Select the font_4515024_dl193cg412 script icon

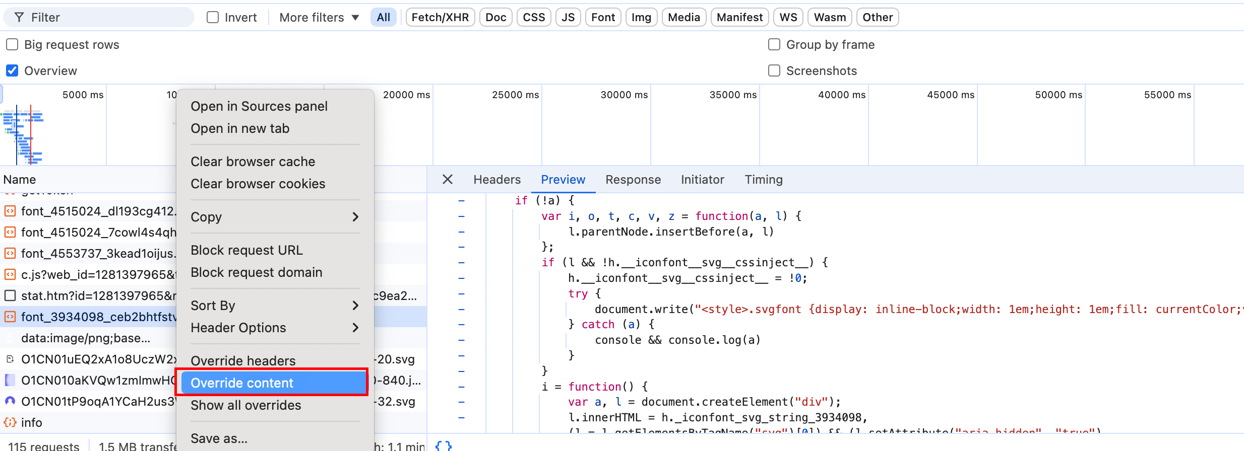[x=10, y=211]
